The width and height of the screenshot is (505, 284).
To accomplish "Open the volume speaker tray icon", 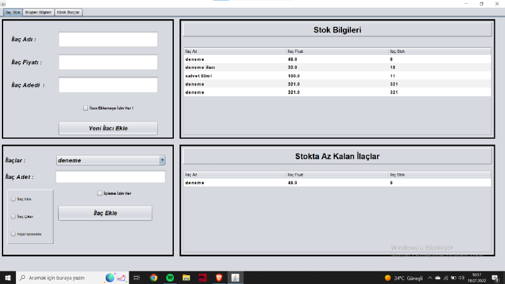I will pos(461,278).
